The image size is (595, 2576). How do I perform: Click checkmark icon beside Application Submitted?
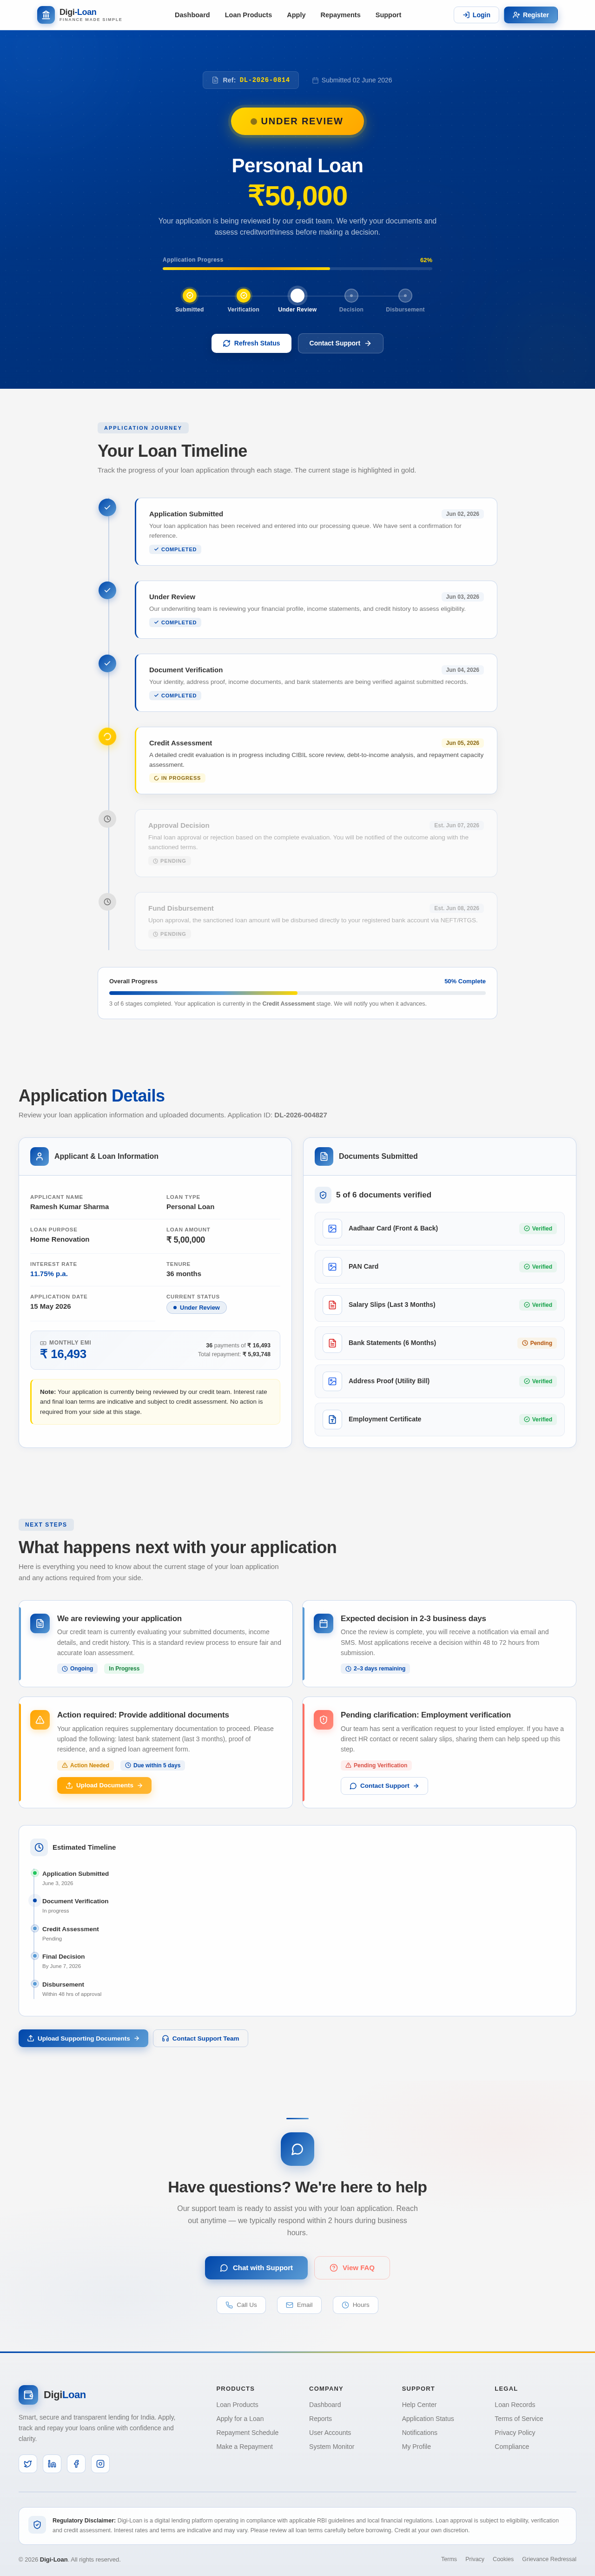(108, 507)
